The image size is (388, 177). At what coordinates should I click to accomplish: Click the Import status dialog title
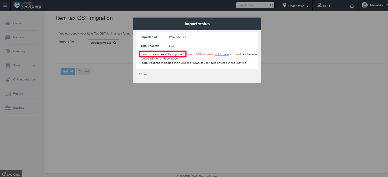[x=197, y=24]
